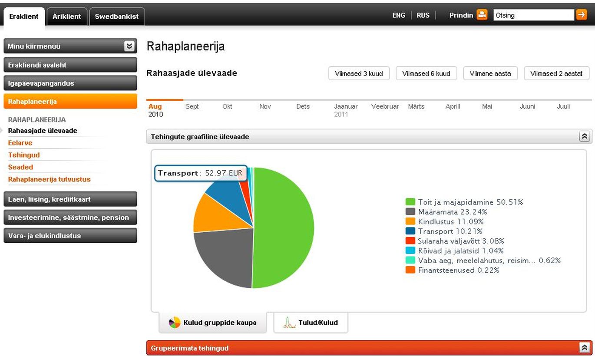Viewport: 595px width, 356px height.
Task: Collapse the Grupeerimata tehingud panel
Action: pos(585,348)
